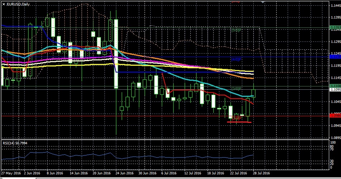Click the chart shift triangle marker at top
This screenshot has height=179, width=341.
[x=263, y=2]
